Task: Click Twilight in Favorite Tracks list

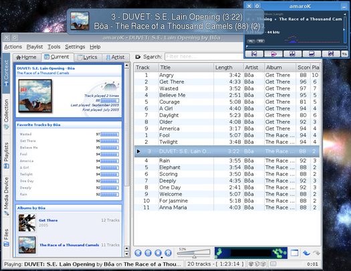Action: [26, 174]
